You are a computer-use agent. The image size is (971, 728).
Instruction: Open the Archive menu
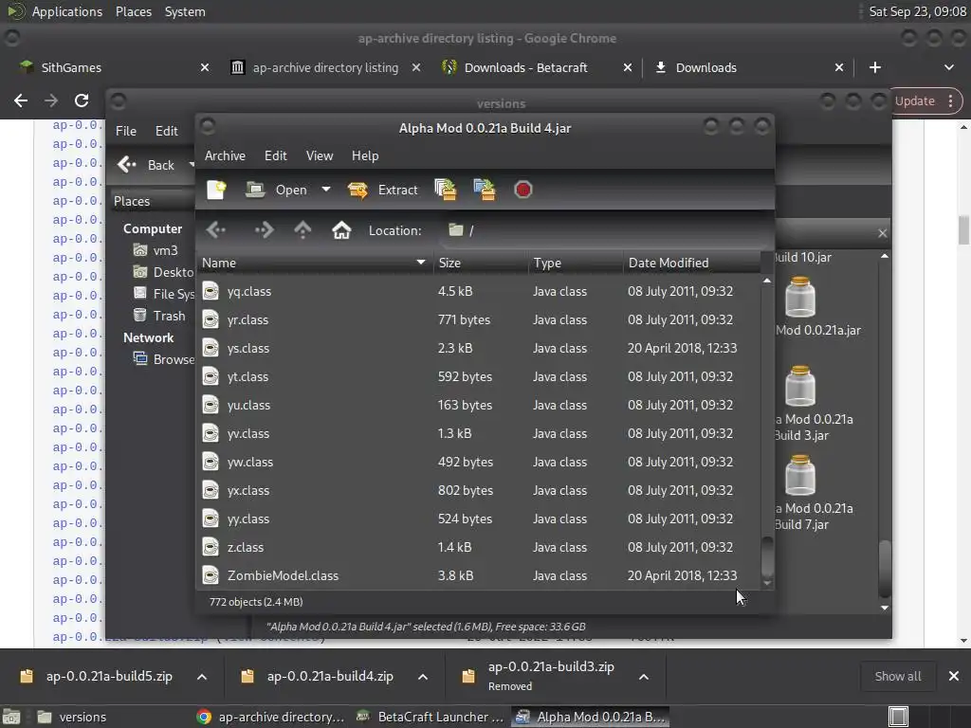[225, 155]
